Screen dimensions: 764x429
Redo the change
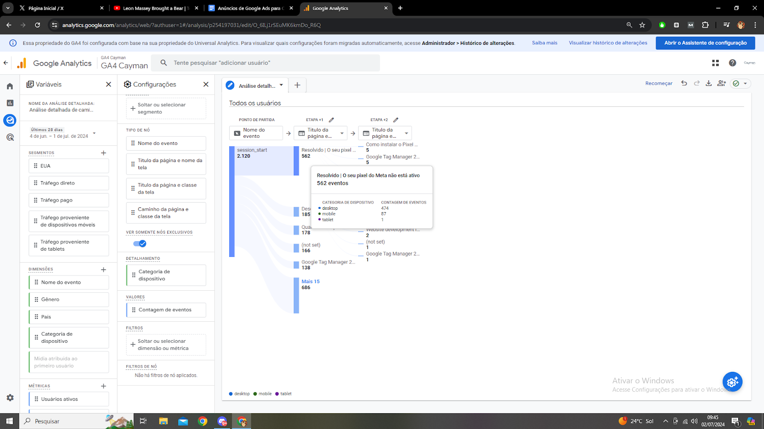click(697, 83)
